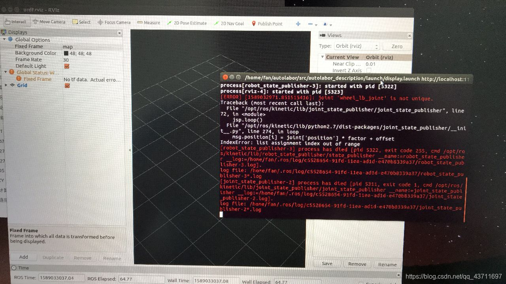
Task: Click Rename under Displays panel
Action: click(112, 258)
